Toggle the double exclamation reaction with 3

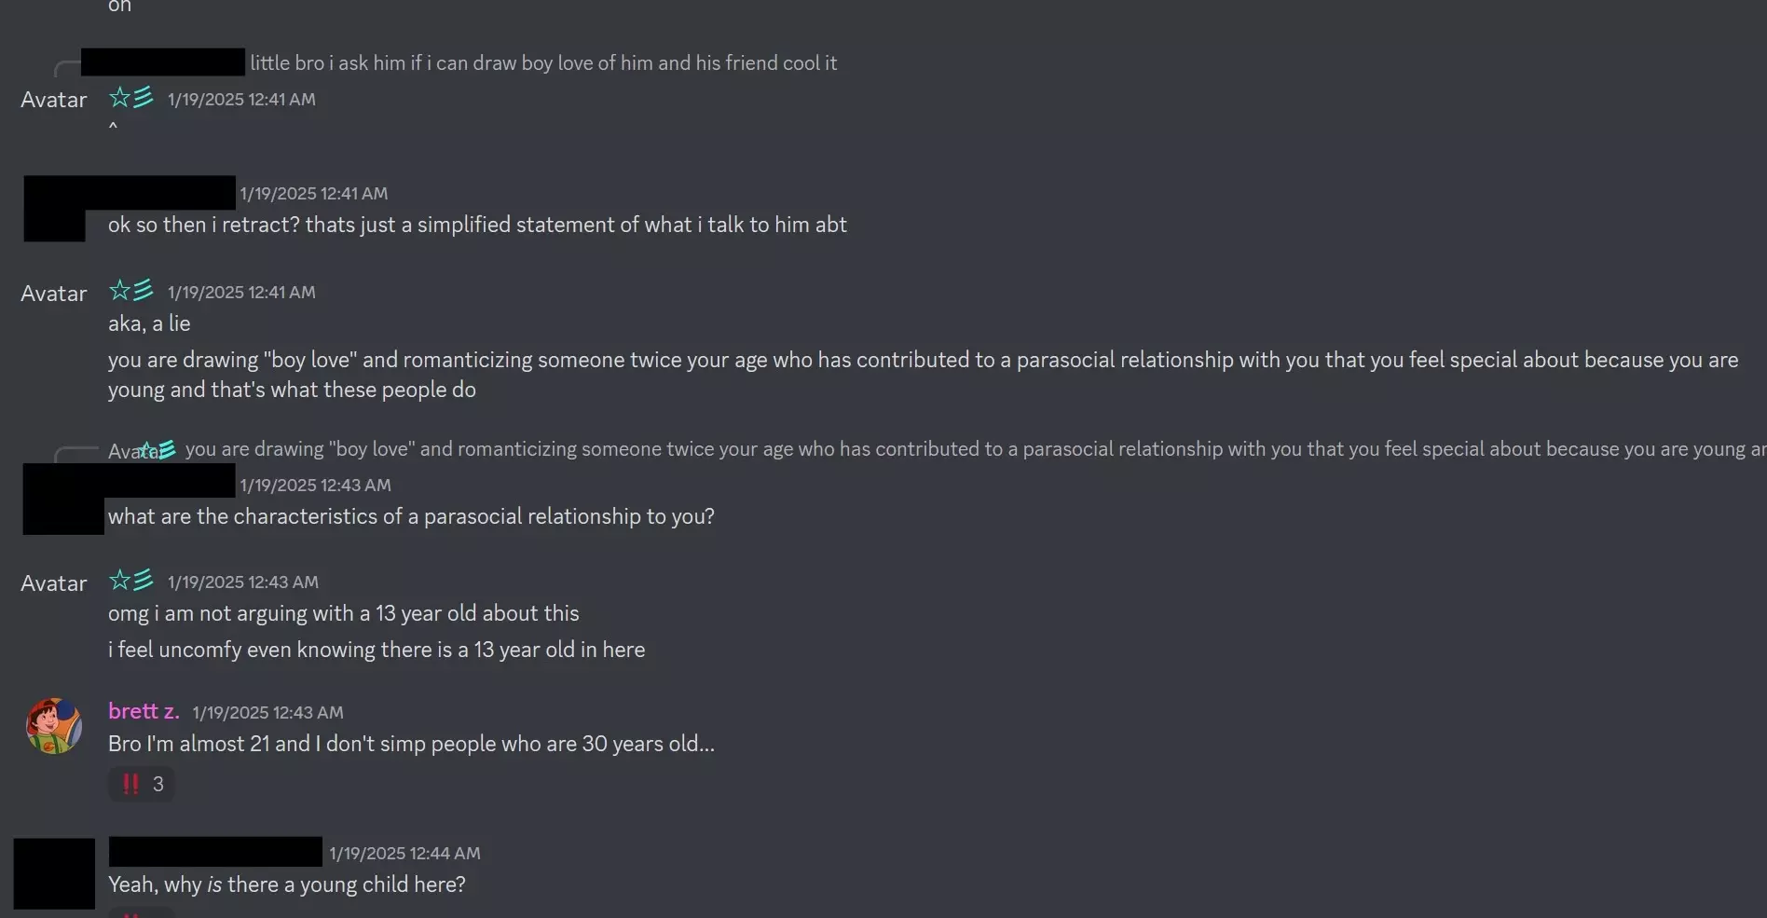point(142,784)
